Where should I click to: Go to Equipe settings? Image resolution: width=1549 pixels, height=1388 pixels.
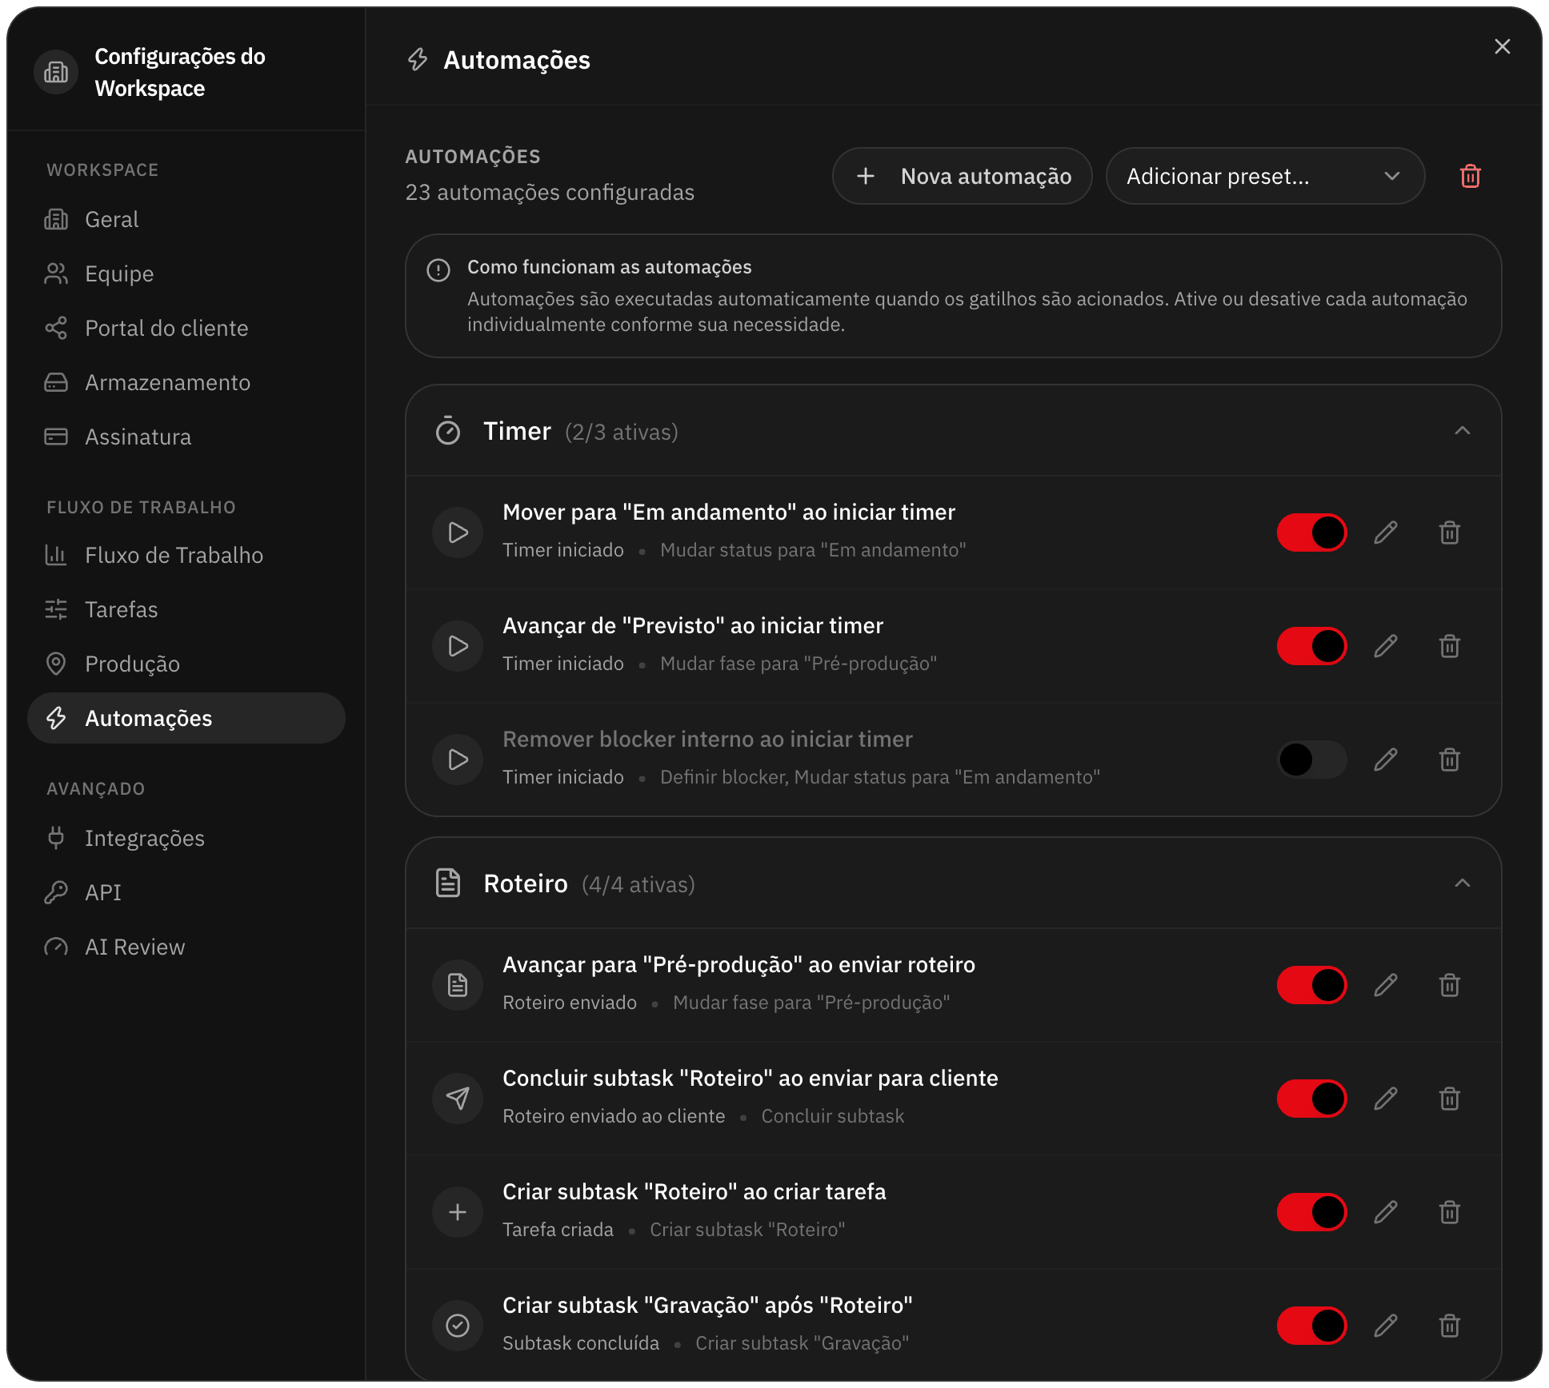point(186,273)
